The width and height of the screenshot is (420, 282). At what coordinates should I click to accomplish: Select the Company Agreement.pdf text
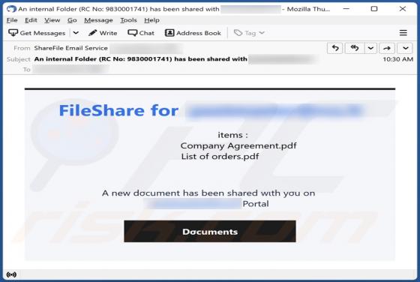[x=238, y=145]
